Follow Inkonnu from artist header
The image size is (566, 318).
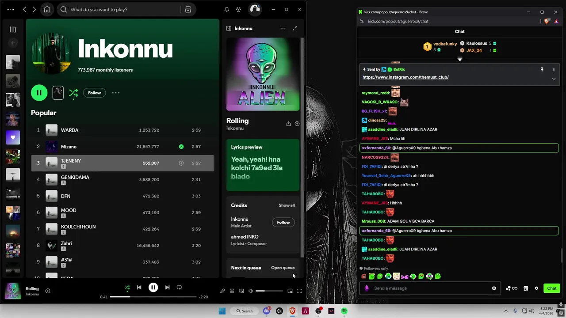point(94,93)
